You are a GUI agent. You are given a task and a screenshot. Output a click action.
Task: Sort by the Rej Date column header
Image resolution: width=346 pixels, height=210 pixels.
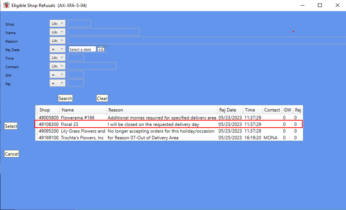pos(230,110)
